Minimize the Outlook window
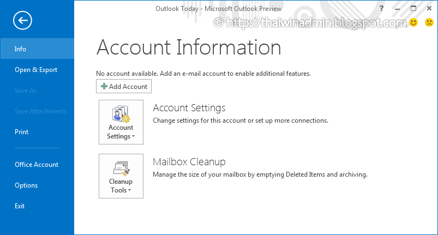The image size is (438, 235). click(397, 9)
